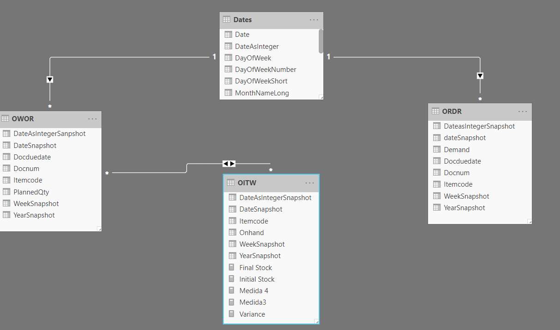Image resolution: width=560 pixels, height=330 pixels.
Task: Select Itemcode field in OITW
Action: click(271, 221)
